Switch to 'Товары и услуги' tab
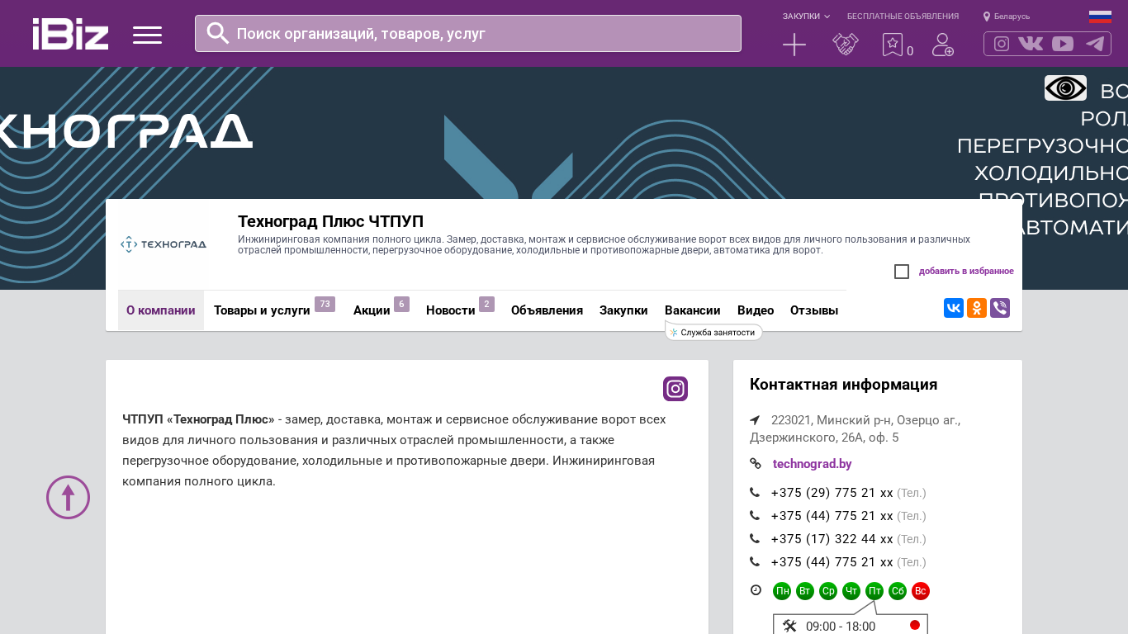Image resolution: width=1128 pixels, height=634 pixels. pyautogui.click(x=262, y=310)
